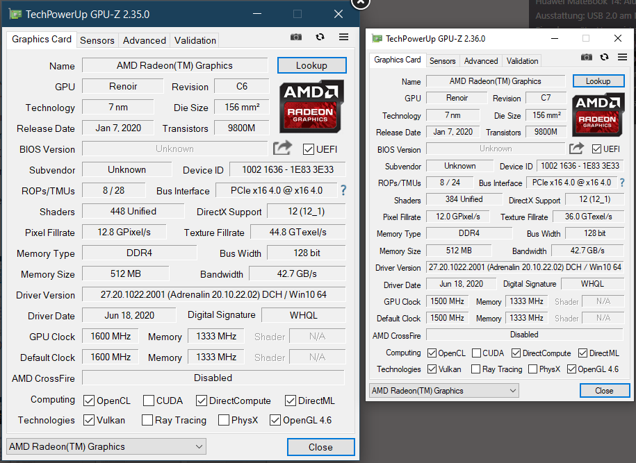Open GPU selection dropdown in GPU-Z 2.36.0

click(443, 391)
